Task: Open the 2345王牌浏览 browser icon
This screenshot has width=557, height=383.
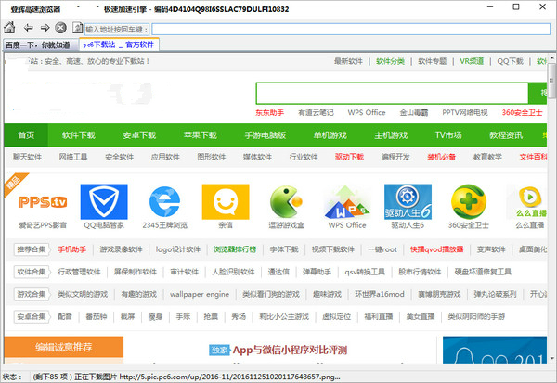Action: click(164, 201)
